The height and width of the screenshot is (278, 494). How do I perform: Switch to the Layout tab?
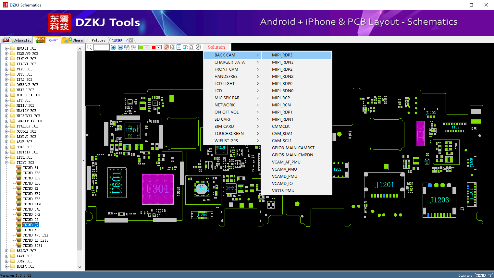(x=47, y=40)
